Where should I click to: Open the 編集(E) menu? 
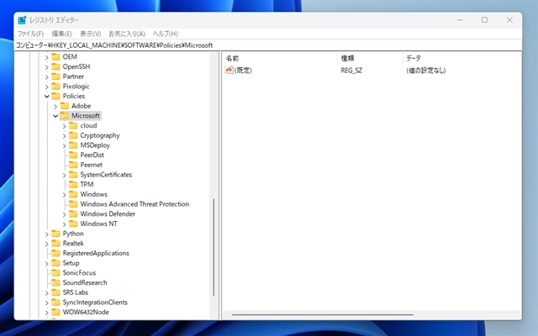tap(61, 34)
